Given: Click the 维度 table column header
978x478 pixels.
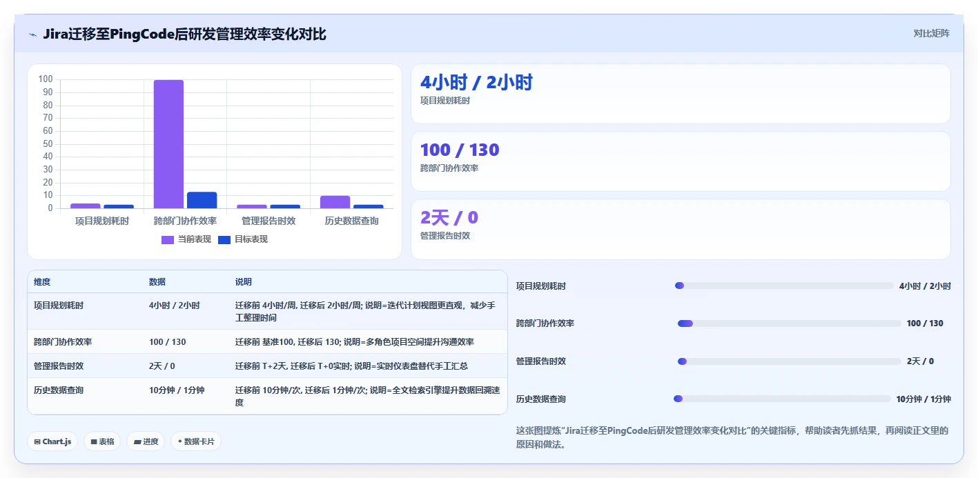Looking at the screenshot, I should (x=42, y=282).
